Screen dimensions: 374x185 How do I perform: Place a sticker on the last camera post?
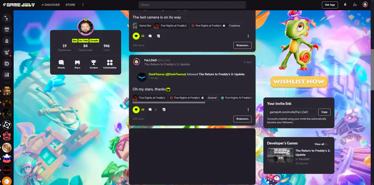point(158,36)
